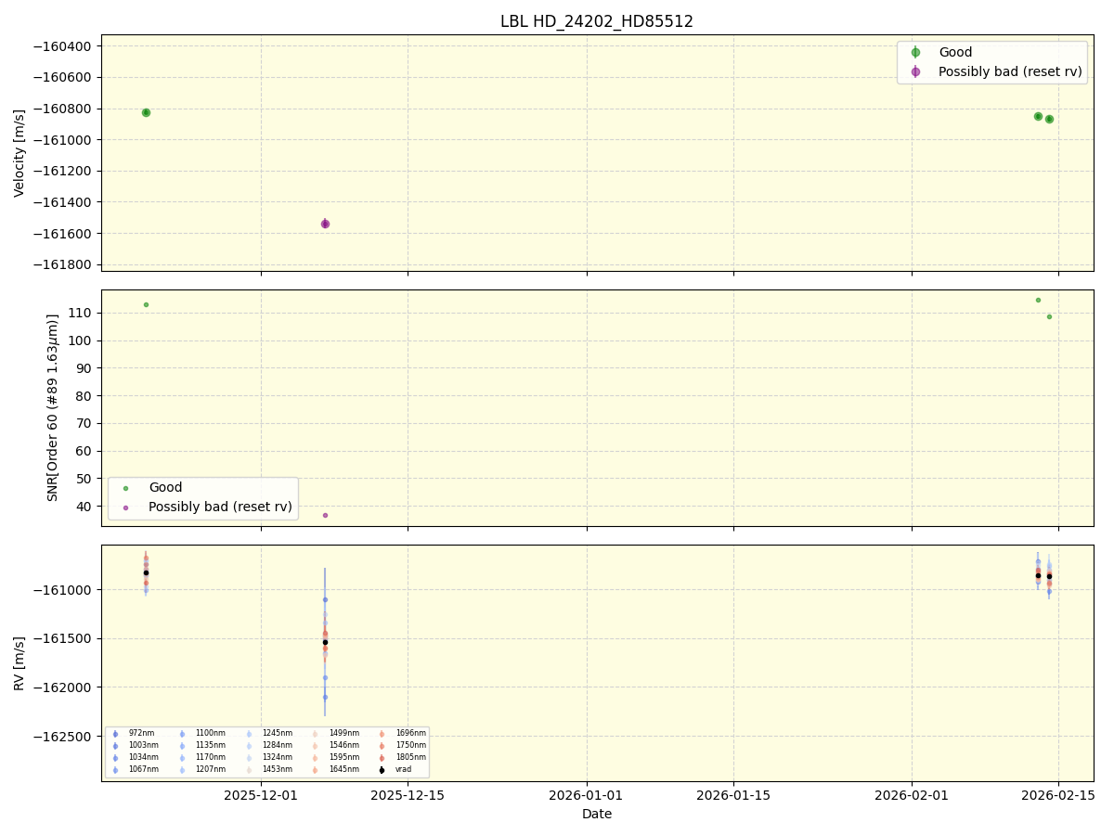Click the -162000 tick on the RV axis
The image size is (1114, 835).
[x=62, y=687]
